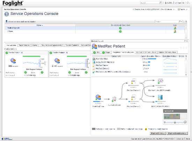This screenshot has width=192, height=141.
Task: Select the second row in the services table
Action: pyautogui.click(x=95, y=31)
